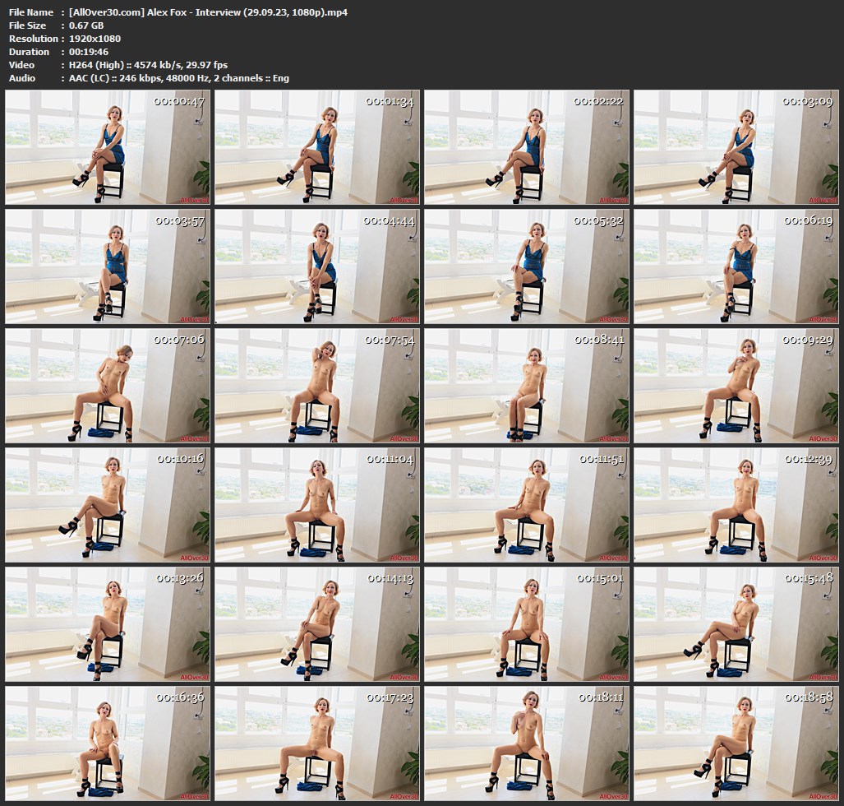Choose the 00:06:19 frame
The height and width of the screenshot is (806, 844).
(x=736, y=266)
